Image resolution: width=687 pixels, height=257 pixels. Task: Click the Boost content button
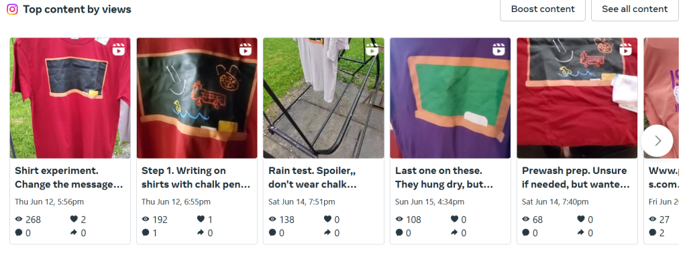tap(543, 9)
